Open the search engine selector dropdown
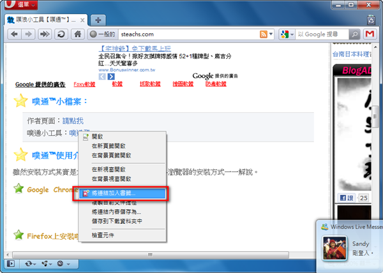The height and width of the screenshot is (273, 383). tap(287, 34)
